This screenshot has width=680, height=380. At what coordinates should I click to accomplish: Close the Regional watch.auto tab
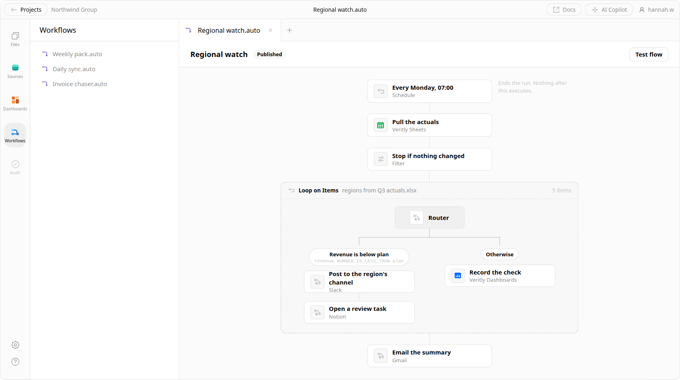[x=270, y=30]
